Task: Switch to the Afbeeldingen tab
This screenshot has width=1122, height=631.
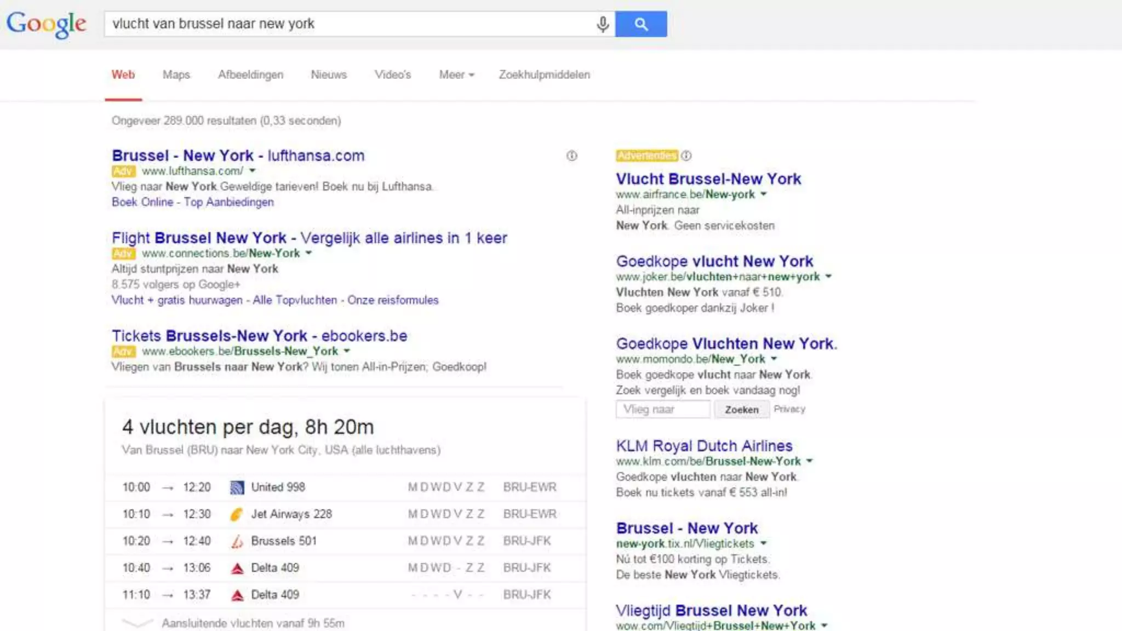Action: pos(250,74)
